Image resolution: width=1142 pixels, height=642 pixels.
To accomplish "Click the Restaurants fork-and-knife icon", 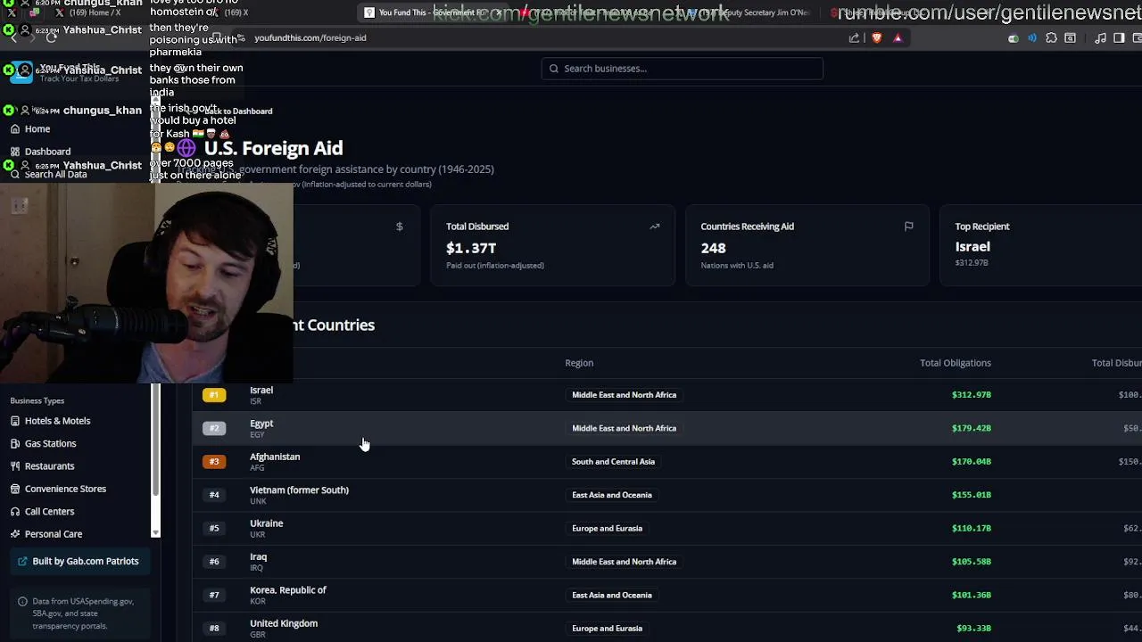I will pos(15,466).
